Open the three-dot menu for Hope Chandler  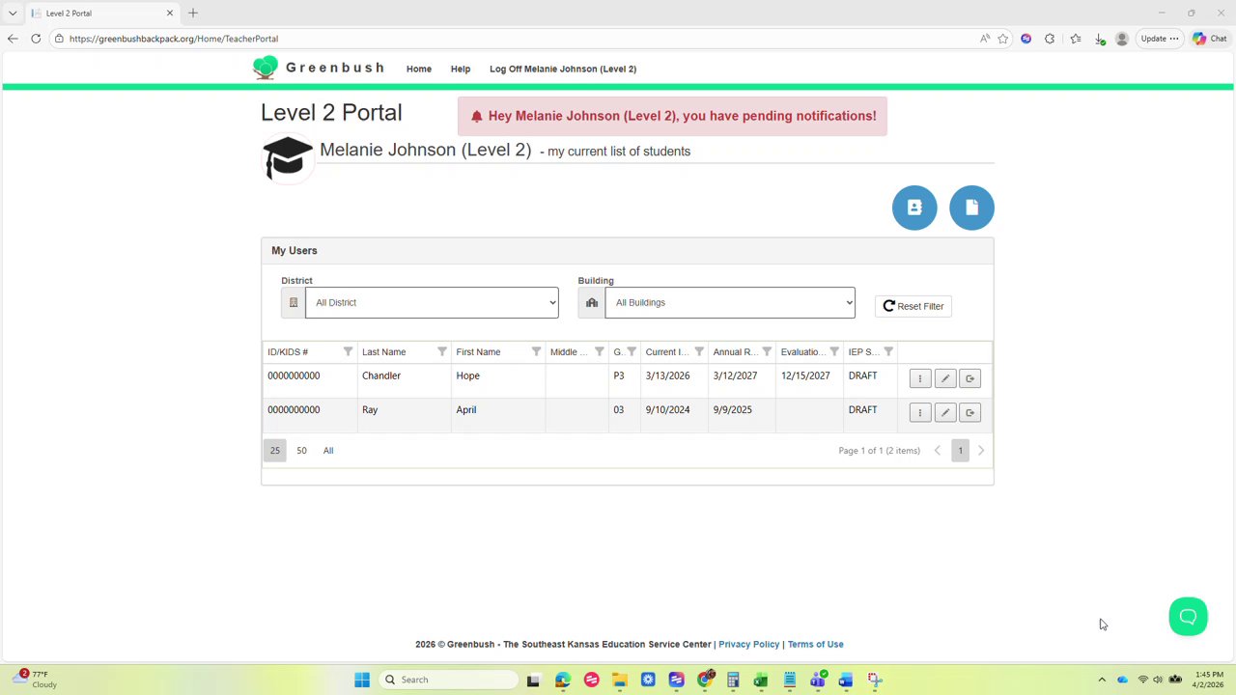920,378
